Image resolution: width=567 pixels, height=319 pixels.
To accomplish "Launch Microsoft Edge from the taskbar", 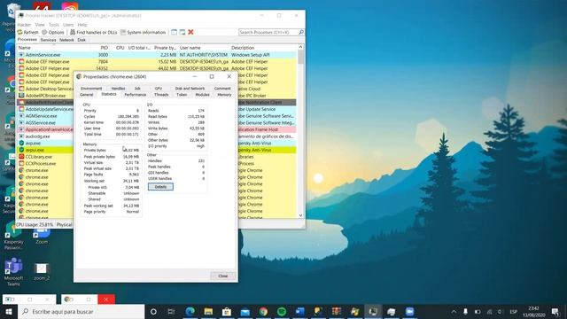I will coord(190,311).
